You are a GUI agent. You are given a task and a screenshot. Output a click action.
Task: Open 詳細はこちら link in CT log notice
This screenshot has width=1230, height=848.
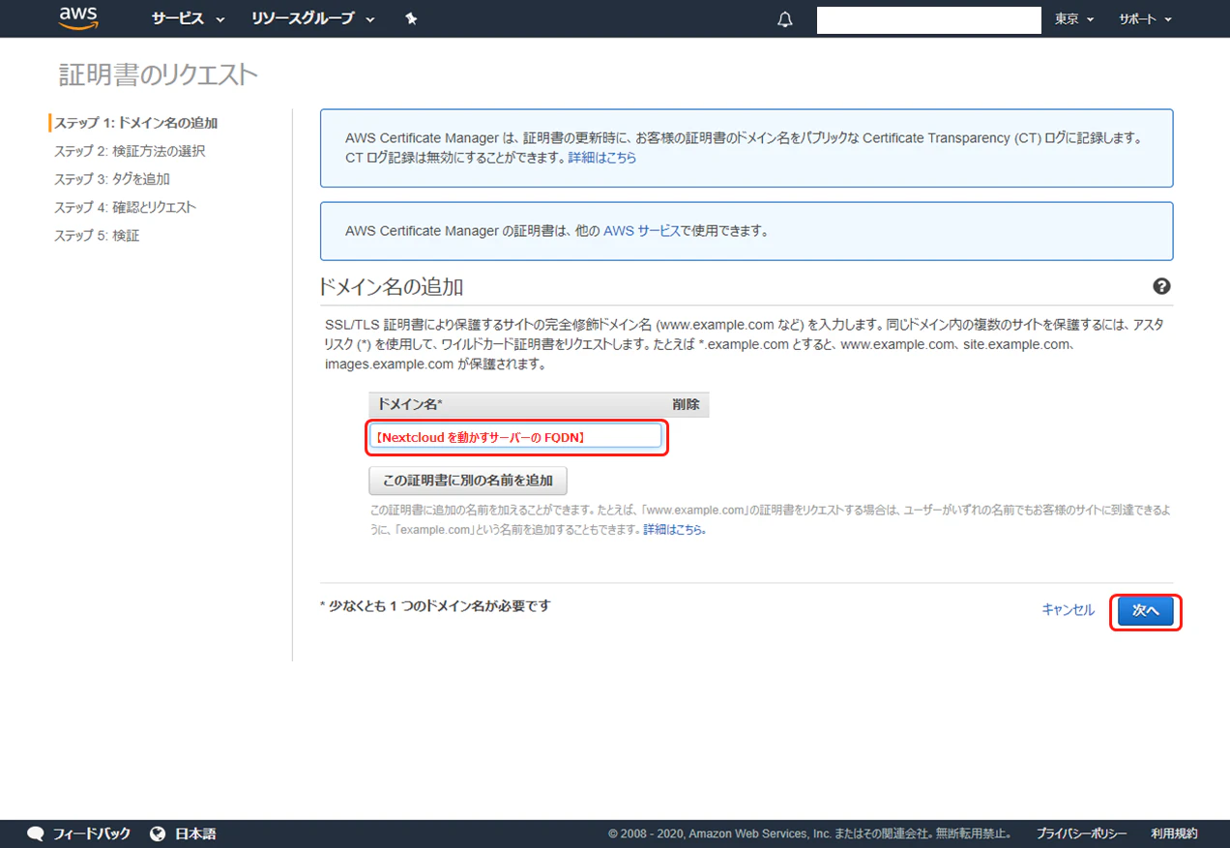click(x=602, y=157)
